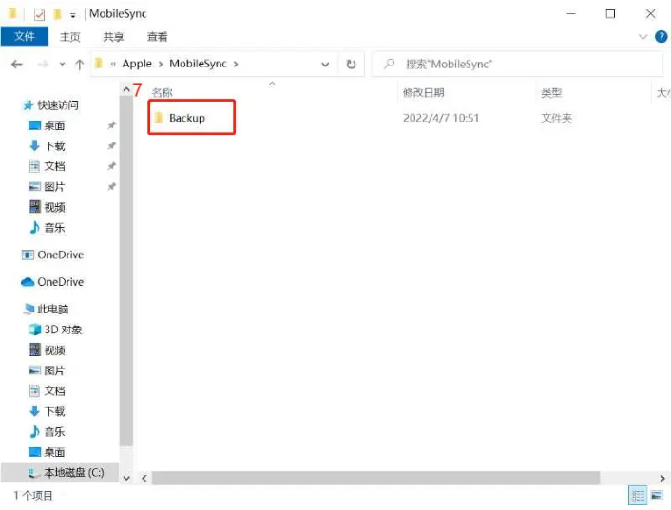Open pinned 图片 under 快速访问
The image size is (671, 510).
click(48, 186)
